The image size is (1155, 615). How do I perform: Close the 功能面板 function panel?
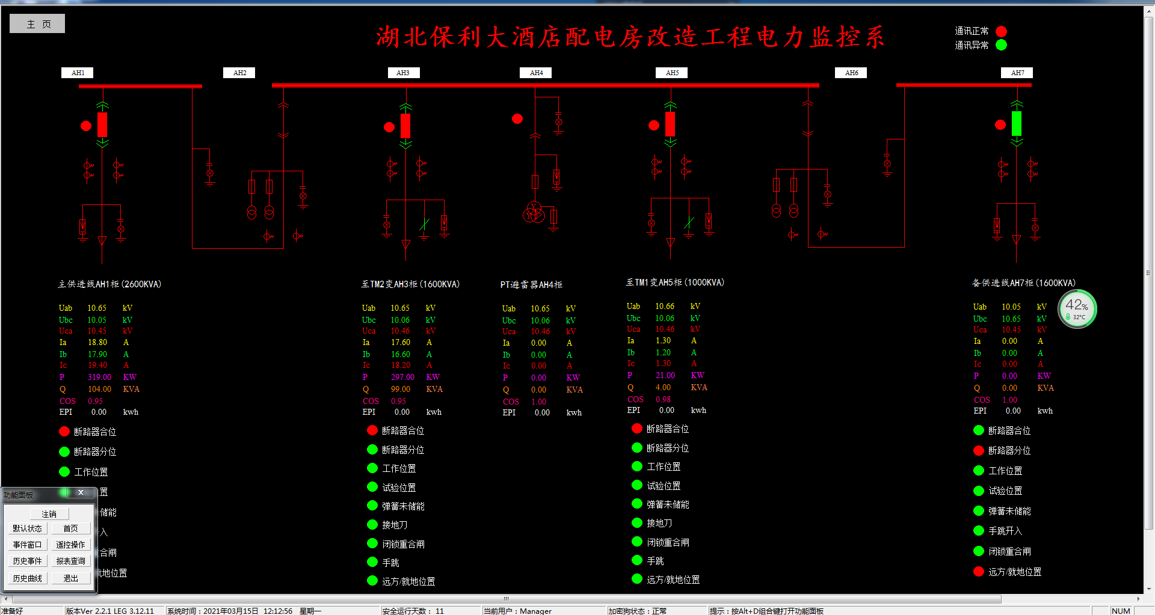click(81, 492)
